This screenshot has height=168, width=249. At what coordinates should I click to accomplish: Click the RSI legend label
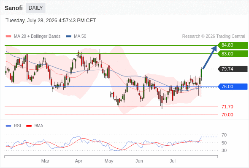point(17,126)
